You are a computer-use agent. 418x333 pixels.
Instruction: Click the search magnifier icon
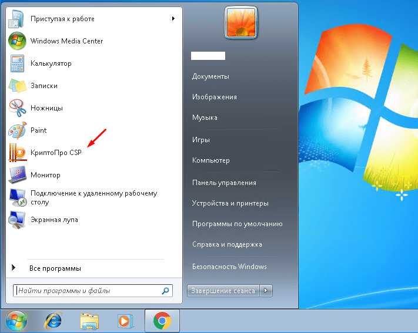point(166,291)
